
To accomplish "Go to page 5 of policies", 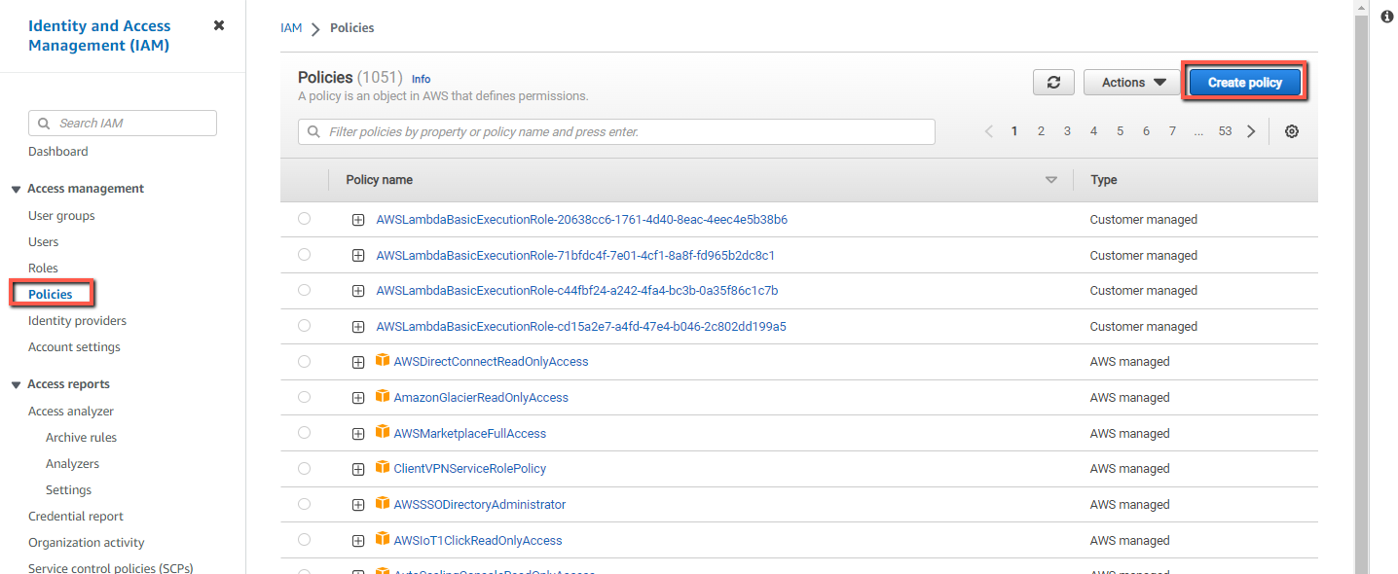I will pyautogui.click(x=1120, y=131).
